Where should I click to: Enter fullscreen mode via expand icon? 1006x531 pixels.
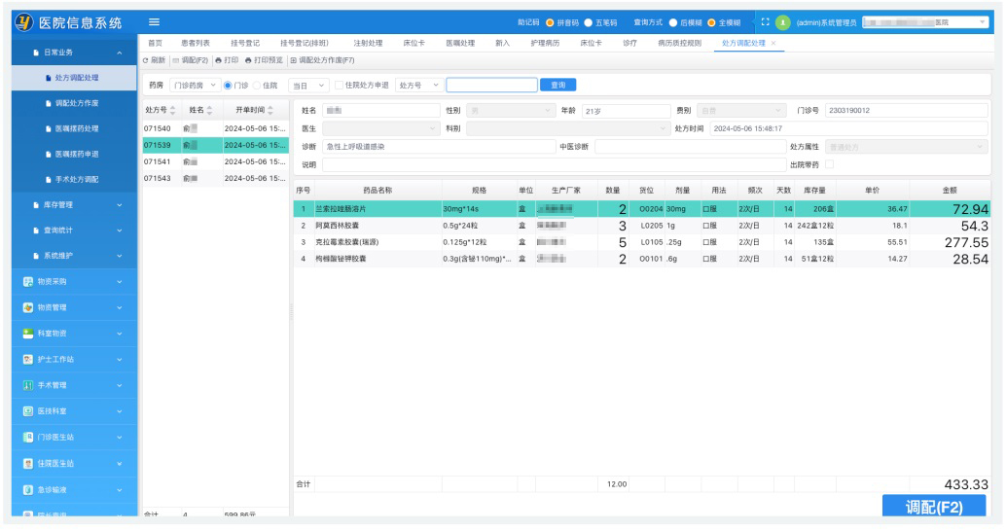(765, 21)
